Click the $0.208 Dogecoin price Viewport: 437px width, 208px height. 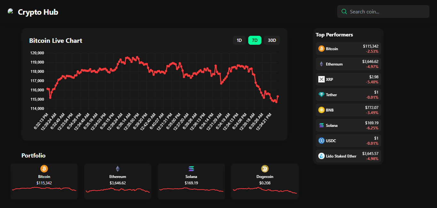(265, 183)
